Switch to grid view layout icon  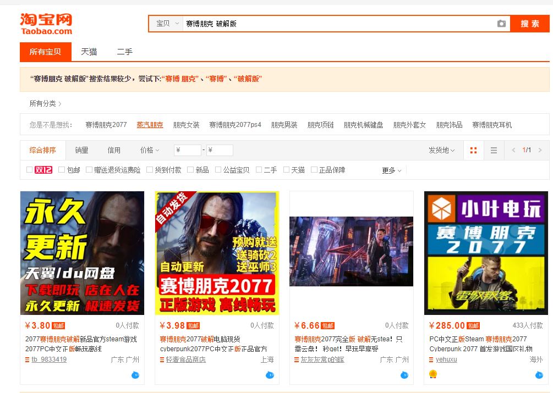473,151
